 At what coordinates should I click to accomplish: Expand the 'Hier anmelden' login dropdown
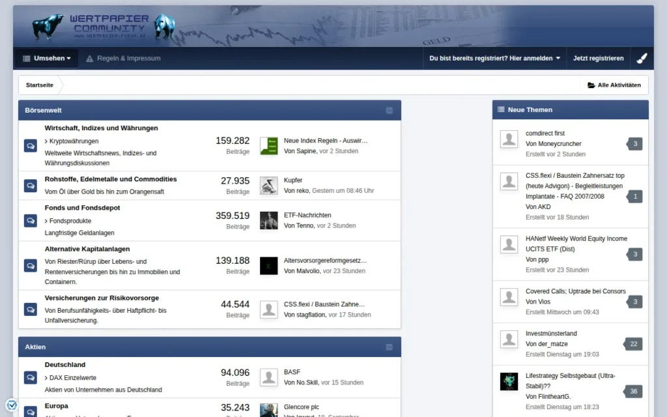click(x=495, y=58)
